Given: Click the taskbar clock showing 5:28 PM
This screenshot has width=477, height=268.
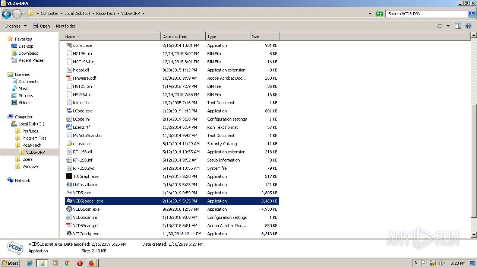Looking at the screenshot, I should tap(458, 263).
